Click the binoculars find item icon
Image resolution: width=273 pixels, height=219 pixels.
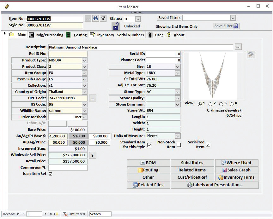click(x=95, y=19)
